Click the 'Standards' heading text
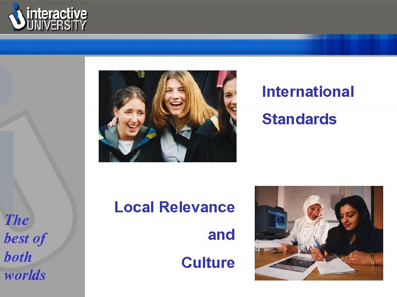This screenshot has height=297, width=397. [299, 119]
